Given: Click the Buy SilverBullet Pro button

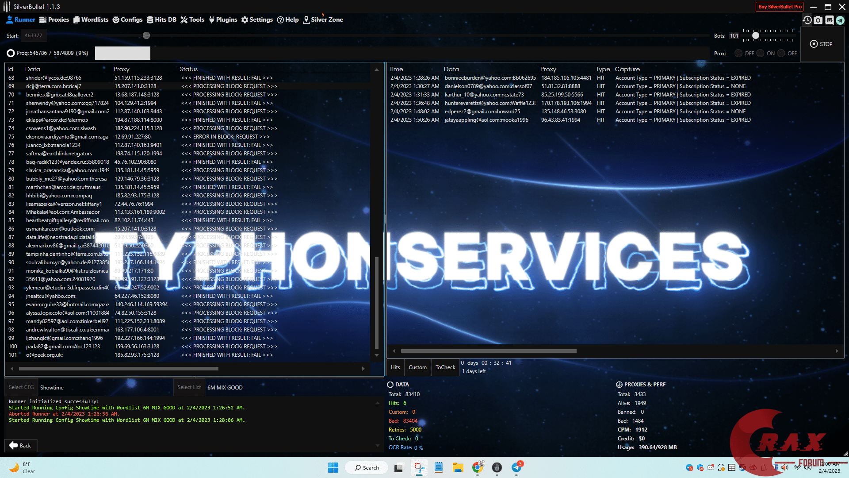Looking at the screenshot, I should click(x=780, y=7).
